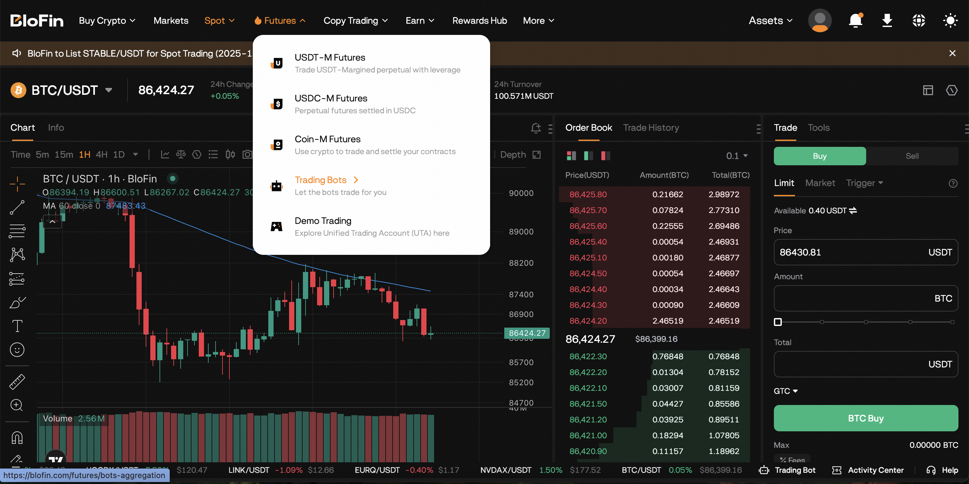Switch to the Trade History tab
This screenshot has width=969, height=484.
pos(651,127)
